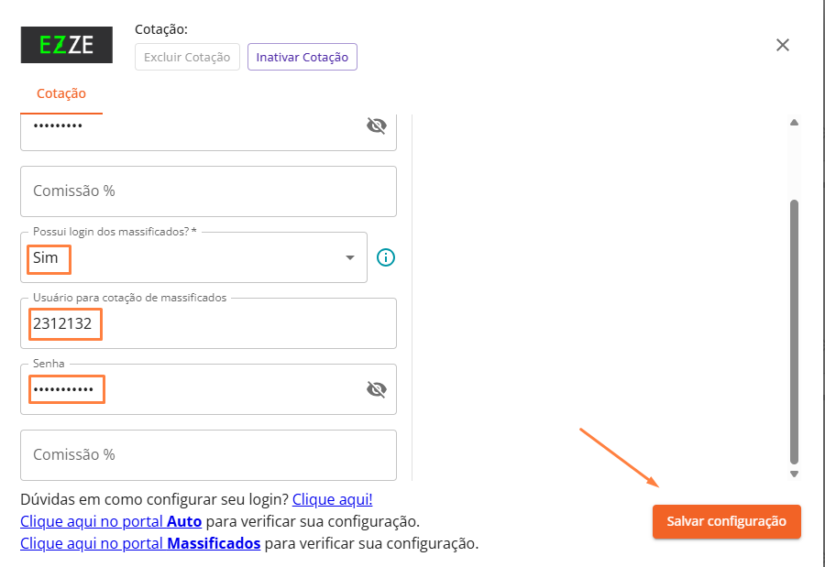825x567 pixels.
Task: Click the vertical scrollbar thumb
Action: 794,330
